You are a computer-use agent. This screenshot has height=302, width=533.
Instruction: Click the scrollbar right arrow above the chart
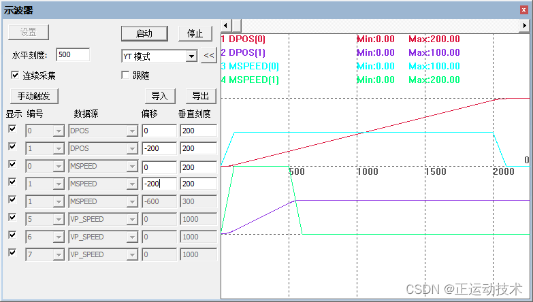(525, 25)
